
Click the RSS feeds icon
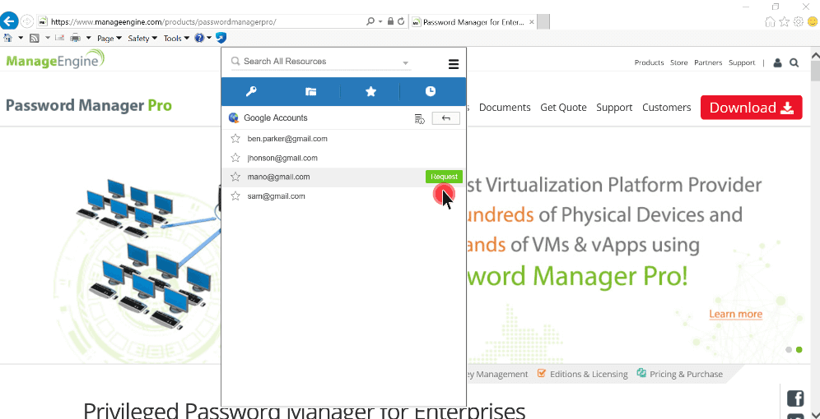pyautogui.click(x=35, y=38)
